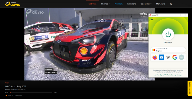
Task: Select the Belgique current location box
Action: coord(168,50)
